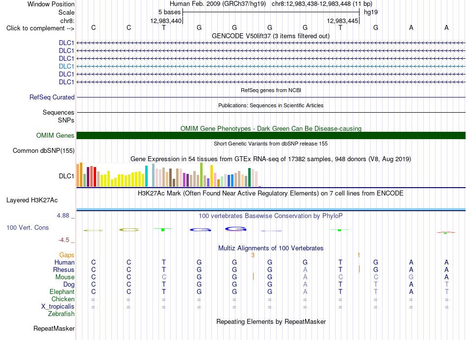Click the '12,983,440' coordinate label
The image size is (466, 340).
coord(166,21)
